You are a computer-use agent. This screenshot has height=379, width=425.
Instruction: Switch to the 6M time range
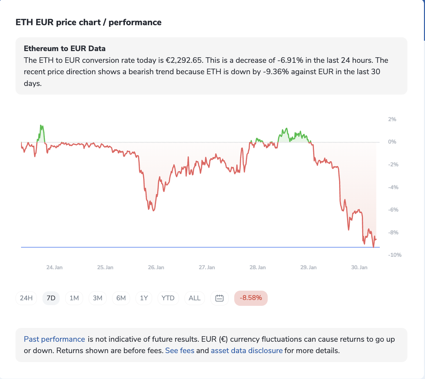click(x=121, y=298)
